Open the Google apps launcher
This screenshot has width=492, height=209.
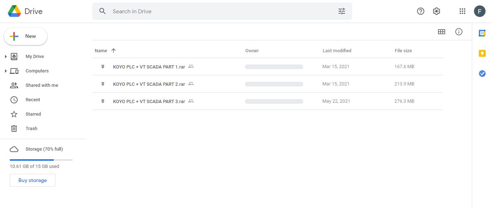[462, 11]
